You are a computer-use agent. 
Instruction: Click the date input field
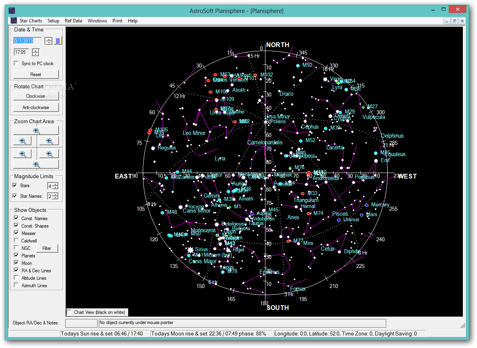(x=28, y=41)
